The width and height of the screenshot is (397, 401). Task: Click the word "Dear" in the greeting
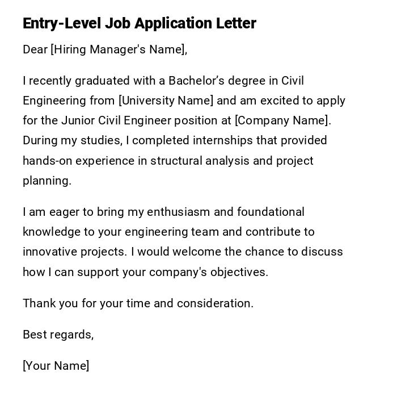[35, 50]
